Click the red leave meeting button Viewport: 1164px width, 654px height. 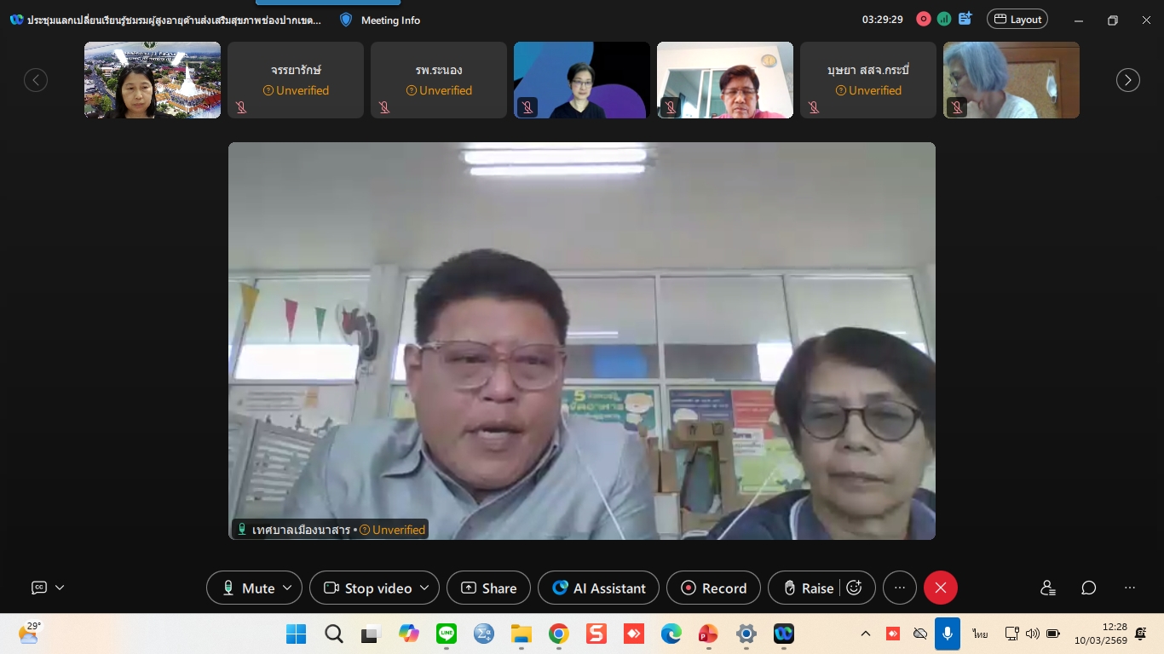pos(941,588)
